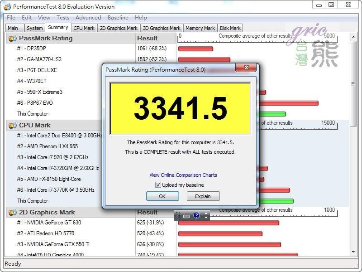362x272 pixels.
Task: Uncheck Upload my baseline checkbox
Action: [158, 185]
